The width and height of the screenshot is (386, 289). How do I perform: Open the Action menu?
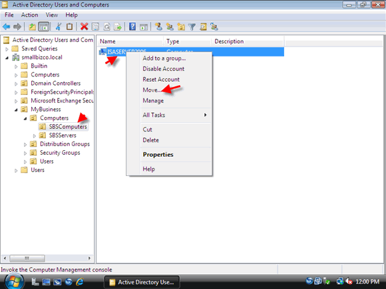tap(29, 15)
